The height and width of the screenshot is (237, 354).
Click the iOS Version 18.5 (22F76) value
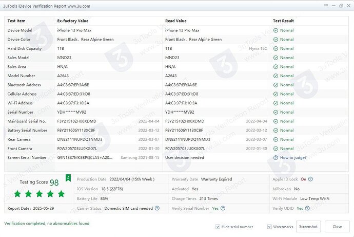pos(112,189)
